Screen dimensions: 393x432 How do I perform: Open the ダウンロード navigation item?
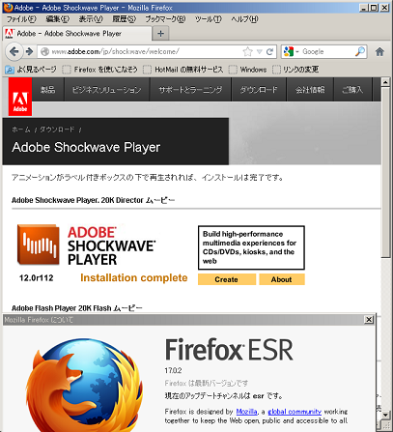coord(259,90)
